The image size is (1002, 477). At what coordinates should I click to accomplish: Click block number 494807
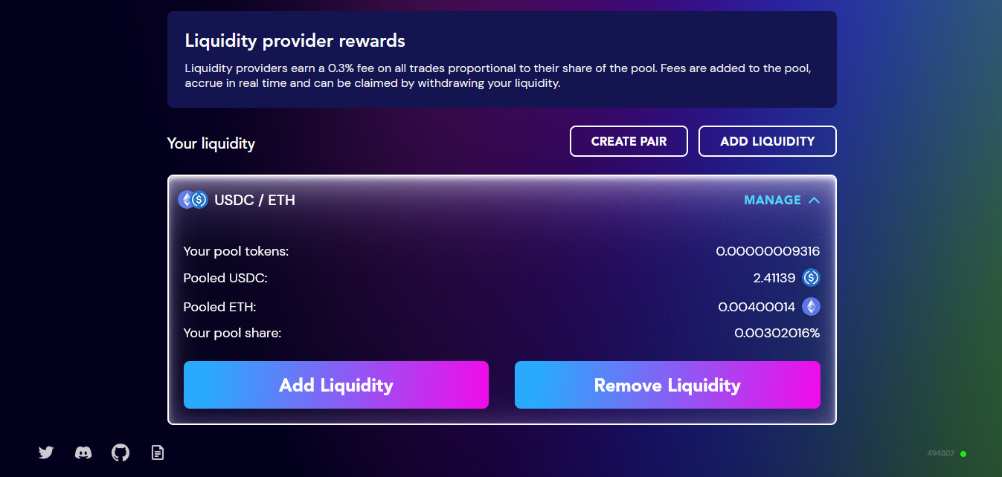tap(941, 453)
